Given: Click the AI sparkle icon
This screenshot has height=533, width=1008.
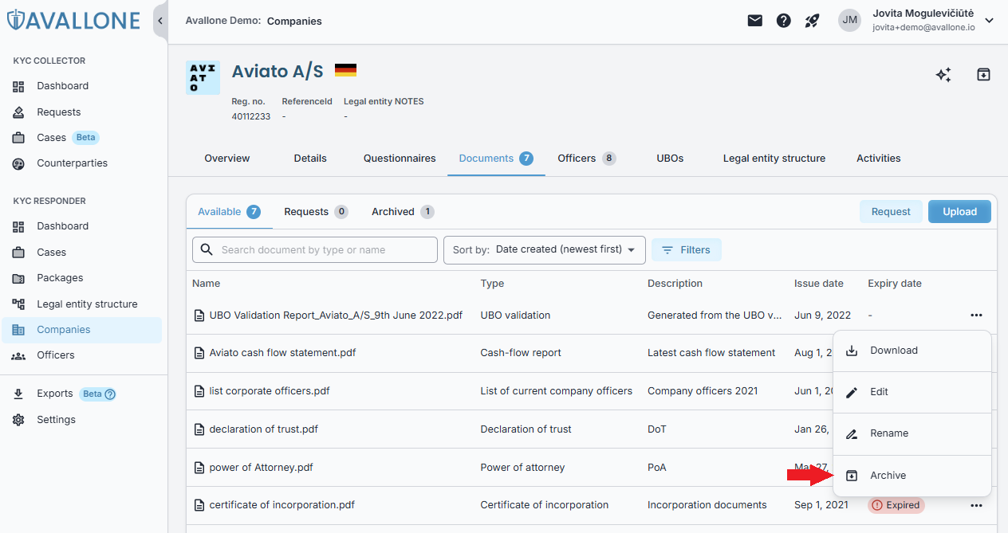Looking at the screenshot, I should pyautogui.click(x=943, y=75).
